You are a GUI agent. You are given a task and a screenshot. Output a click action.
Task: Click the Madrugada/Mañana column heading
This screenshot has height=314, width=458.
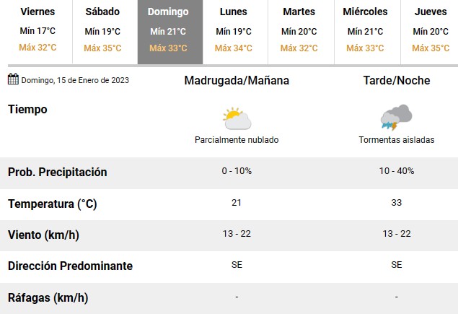237,80
